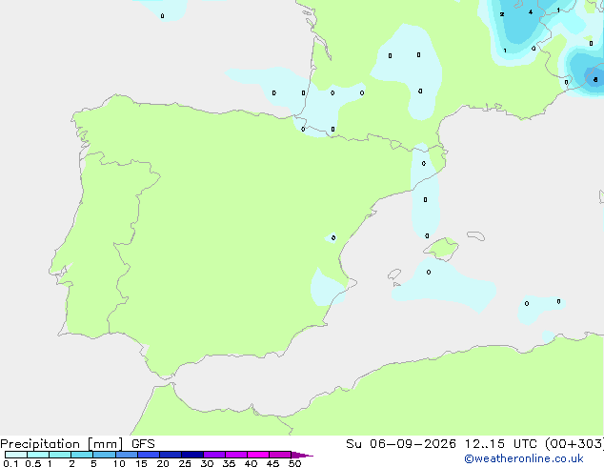604x467 pixels.
Task: Click the small isolated 0 marker inland eastern Spain
Action: point(333,237)
